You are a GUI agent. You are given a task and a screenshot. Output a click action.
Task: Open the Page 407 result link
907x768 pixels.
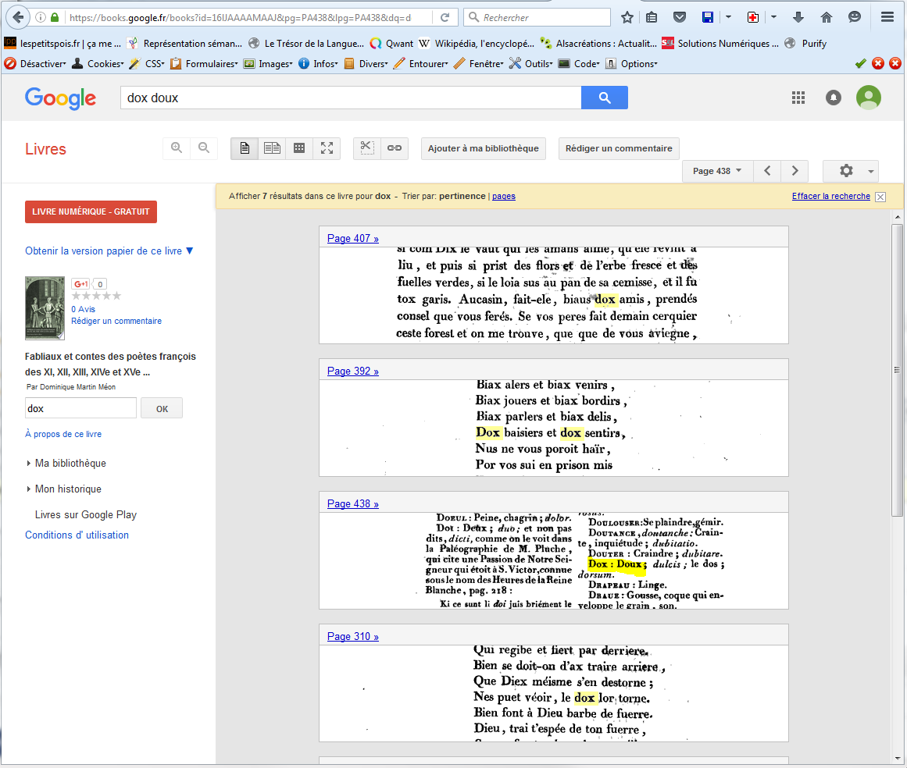(x=352, y=239)
